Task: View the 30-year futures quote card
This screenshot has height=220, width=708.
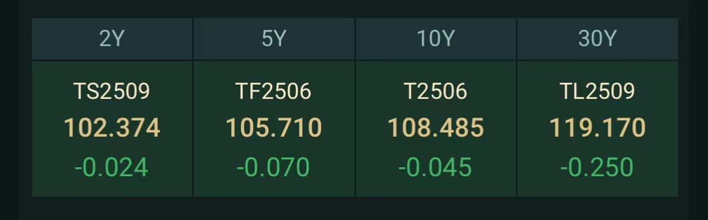Action: [598, 129]
